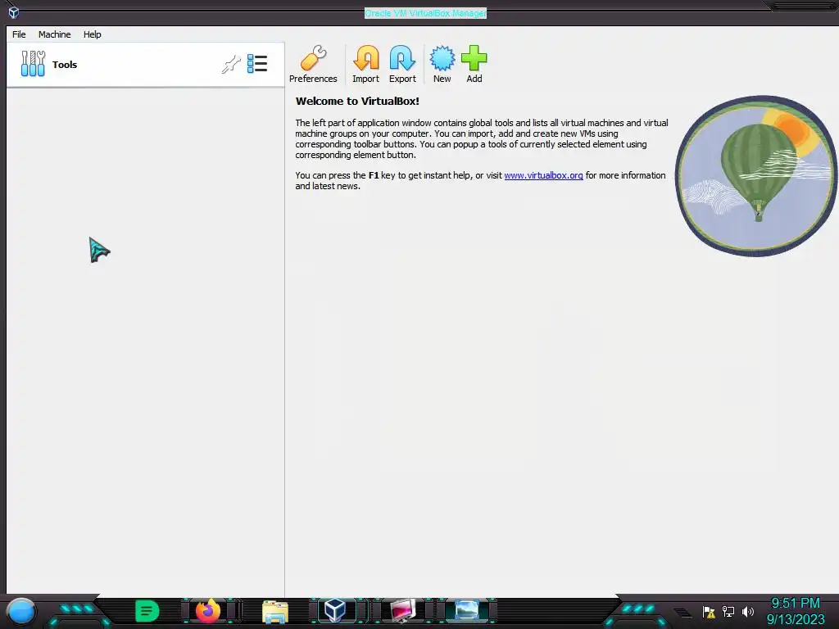Pin the Tools pane with pushpin icon
Image resolution: width=839 pixels, height=629 pixels.
pyautogui.click(x=231, y=65)
